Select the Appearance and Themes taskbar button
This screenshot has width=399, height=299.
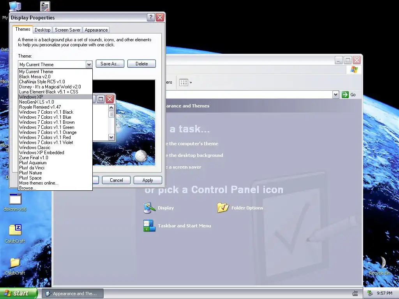[x=72, y=294]
